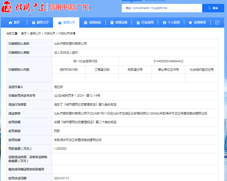Click the 处罚决定日期 label
Viewport: 227px width, 181px height.
17,178
